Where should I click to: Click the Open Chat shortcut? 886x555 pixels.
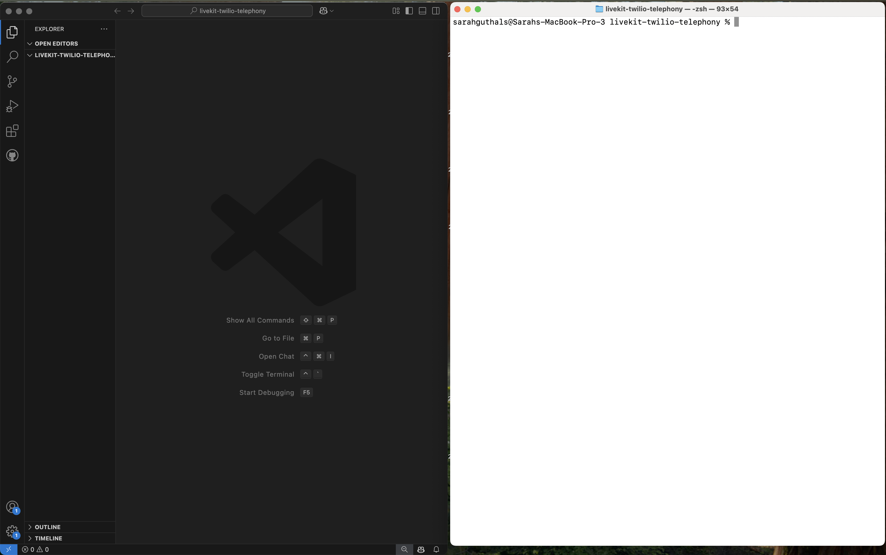pos(296,356)
